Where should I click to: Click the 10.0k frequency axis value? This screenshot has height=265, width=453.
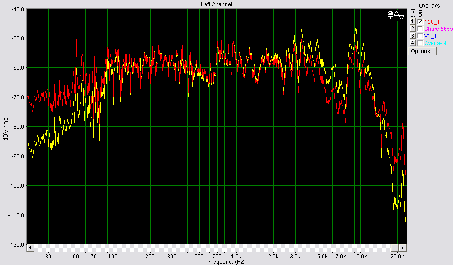pos(360,257)
